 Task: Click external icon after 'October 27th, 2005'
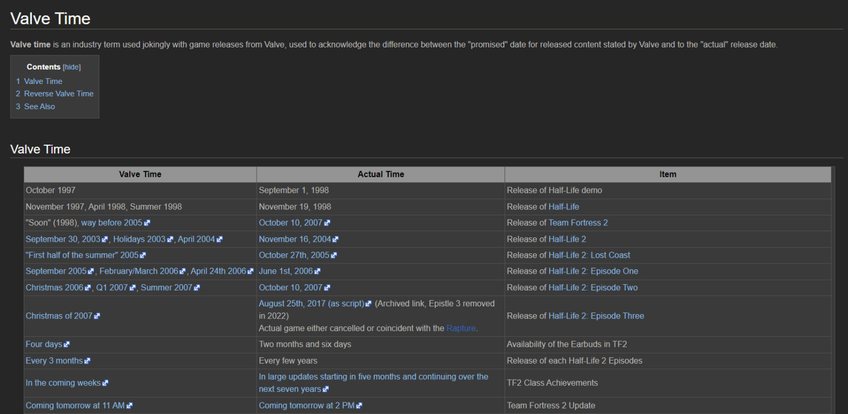(x=333, y=256)
